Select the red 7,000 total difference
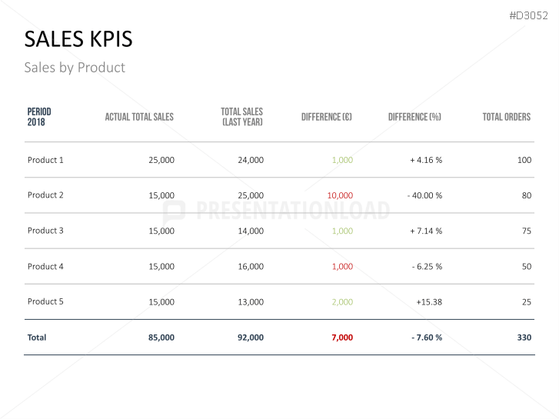This screenshot has height=419, width=559. tap(342, 338)
